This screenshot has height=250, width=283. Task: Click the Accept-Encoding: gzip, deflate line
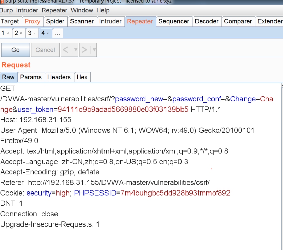tap(50, 172)
